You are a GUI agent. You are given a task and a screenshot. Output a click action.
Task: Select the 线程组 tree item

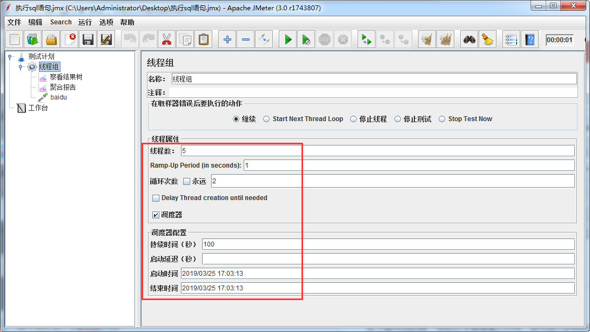point(49,67)
